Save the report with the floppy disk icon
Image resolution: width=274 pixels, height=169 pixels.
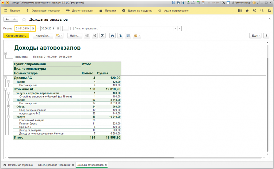point(128,36)
